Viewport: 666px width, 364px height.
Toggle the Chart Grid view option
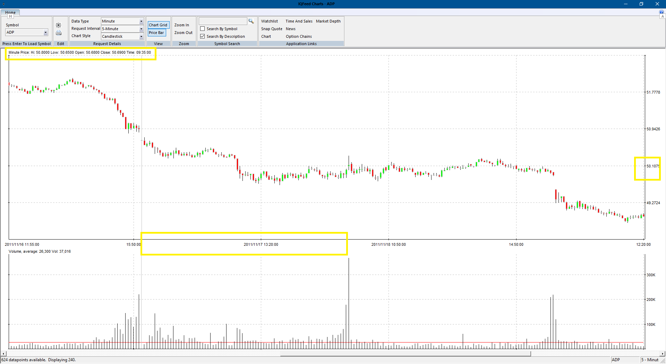click(158, 25)
